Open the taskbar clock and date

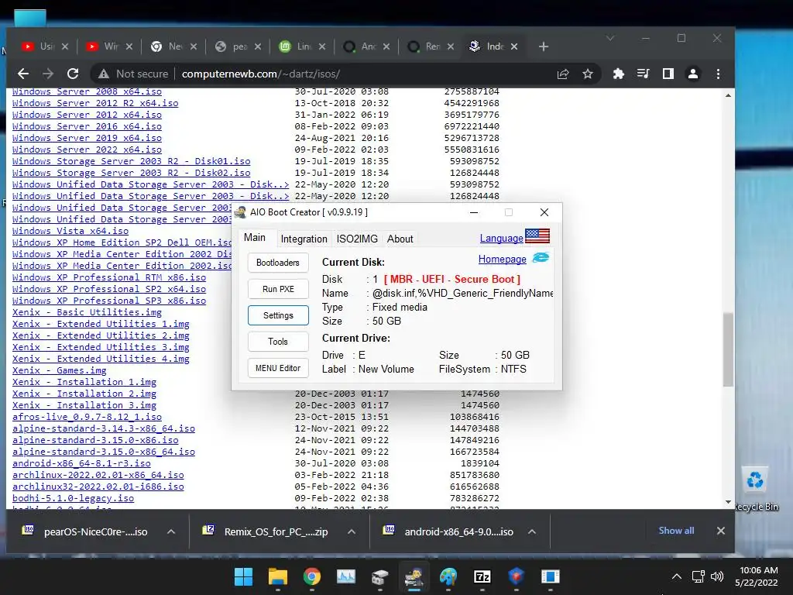[x=757, y=576]
